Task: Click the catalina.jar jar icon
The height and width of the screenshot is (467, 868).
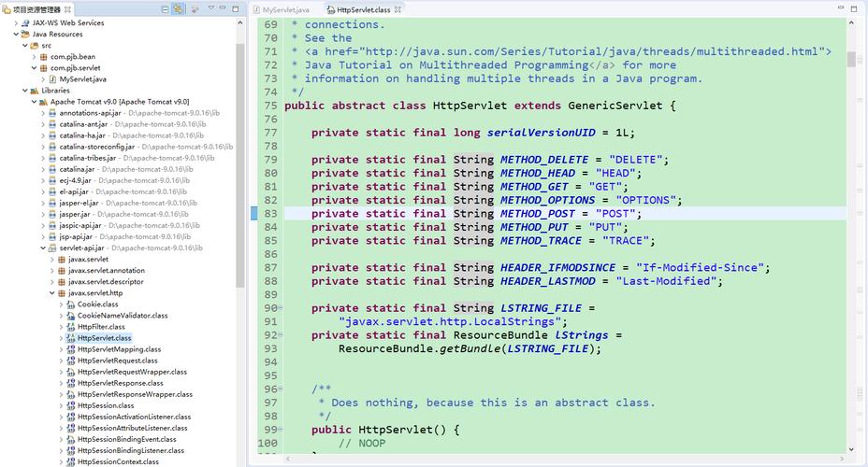Action: [x=52, y=169]
